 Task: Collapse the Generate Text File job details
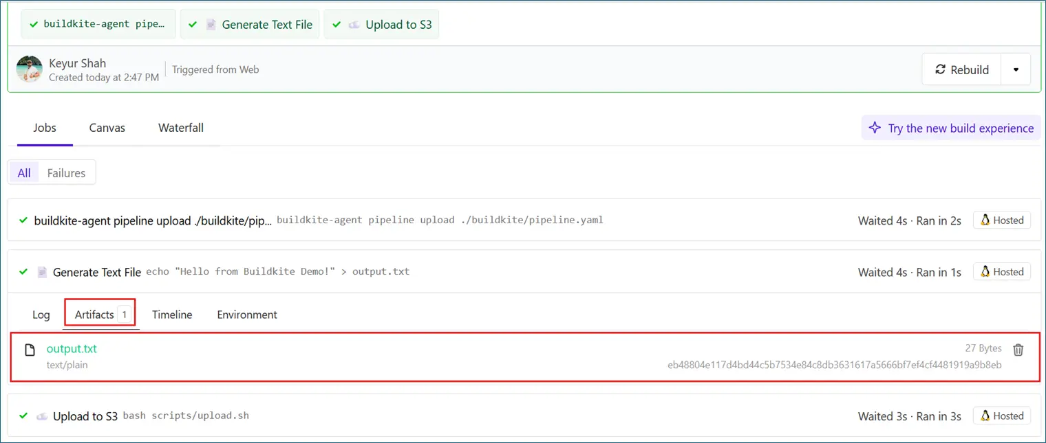click(96, 272)
